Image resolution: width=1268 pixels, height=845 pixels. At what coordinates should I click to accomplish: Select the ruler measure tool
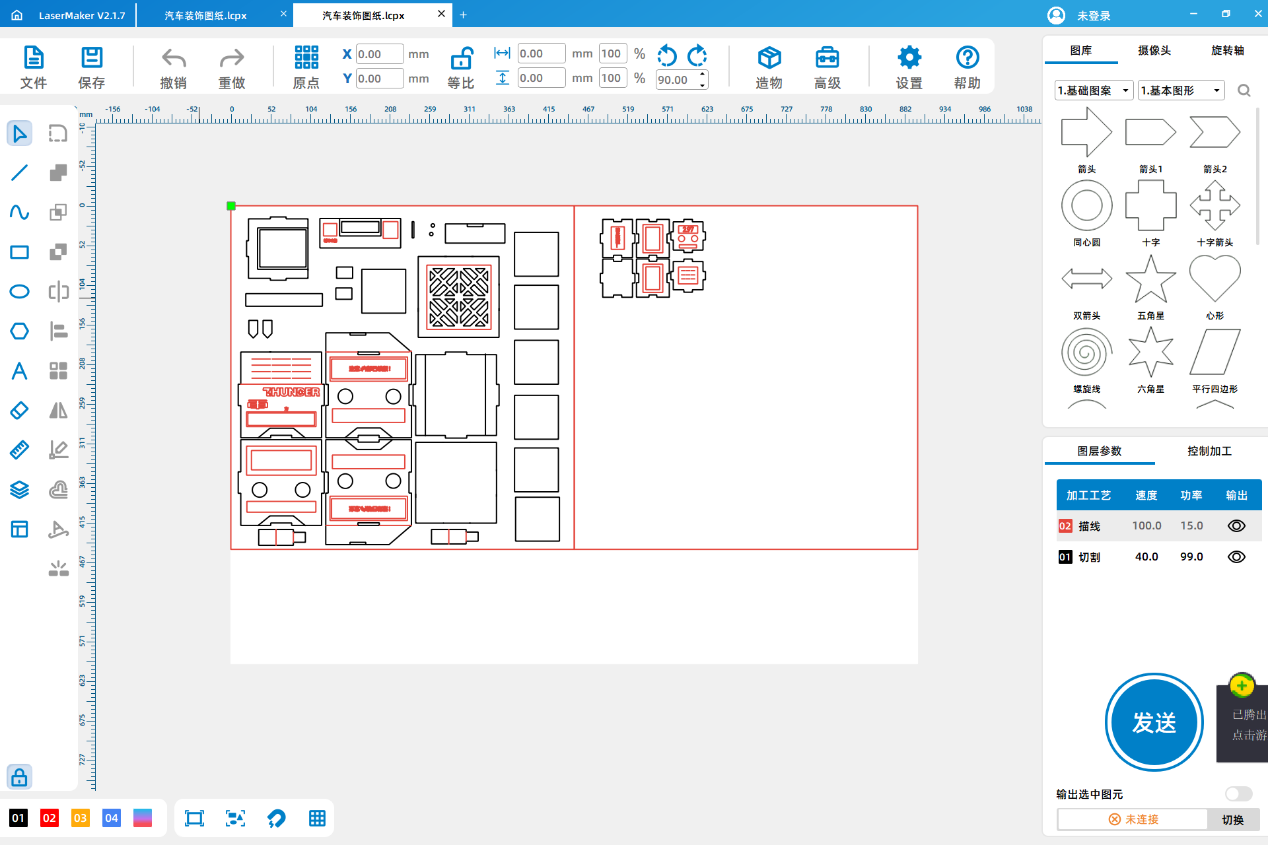19,450
